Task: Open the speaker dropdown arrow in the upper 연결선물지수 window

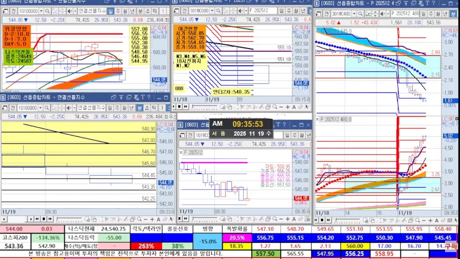Action: (x=75, y=11)
